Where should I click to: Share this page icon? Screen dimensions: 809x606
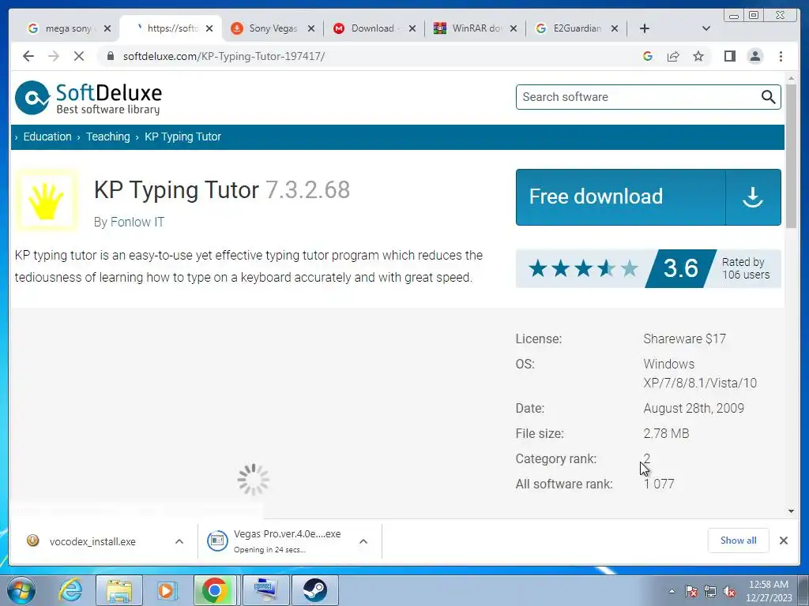point(673,56)
